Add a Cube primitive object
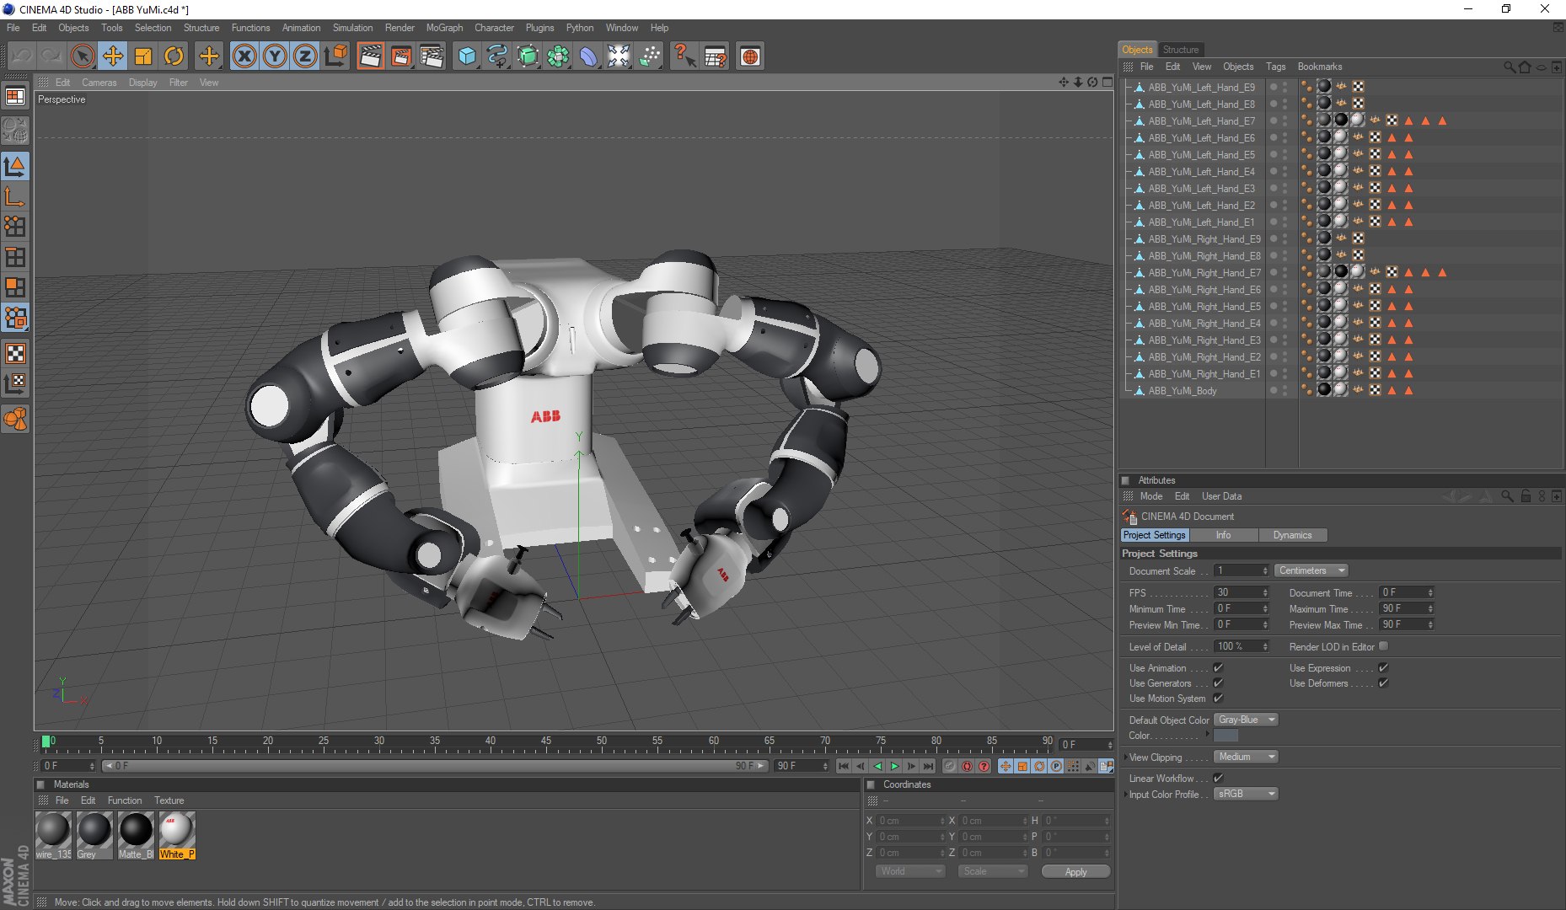This screenshot has height=910, width=1566. (467, 56)
